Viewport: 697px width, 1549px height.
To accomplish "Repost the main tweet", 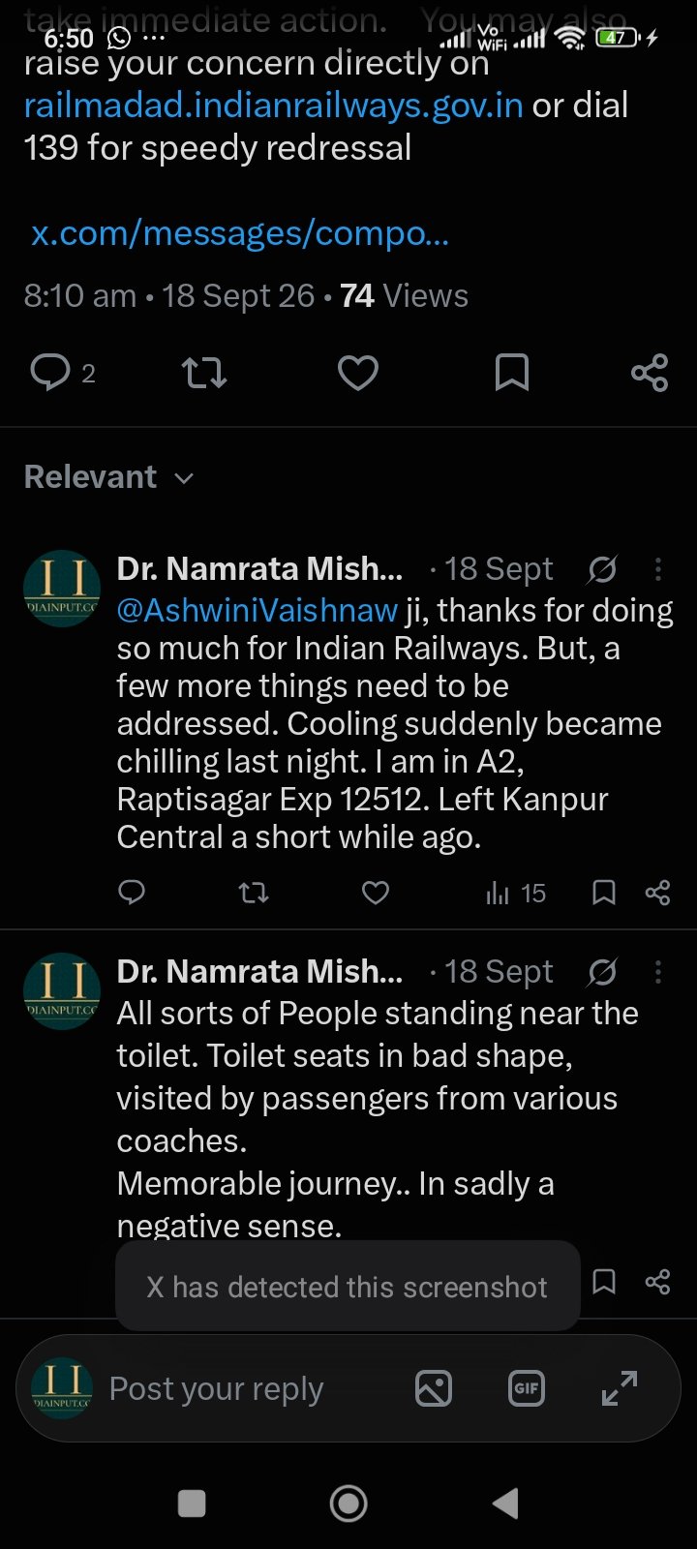I will (204, 373).
